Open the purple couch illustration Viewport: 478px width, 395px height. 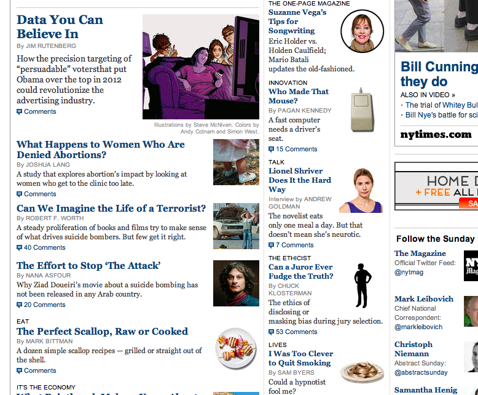(201, 66)
